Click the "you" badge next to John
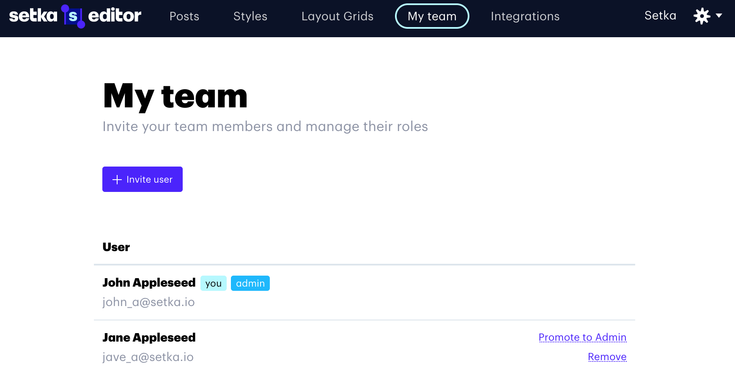The height and width of the screenshot is (372, 735). pos(213,283)
